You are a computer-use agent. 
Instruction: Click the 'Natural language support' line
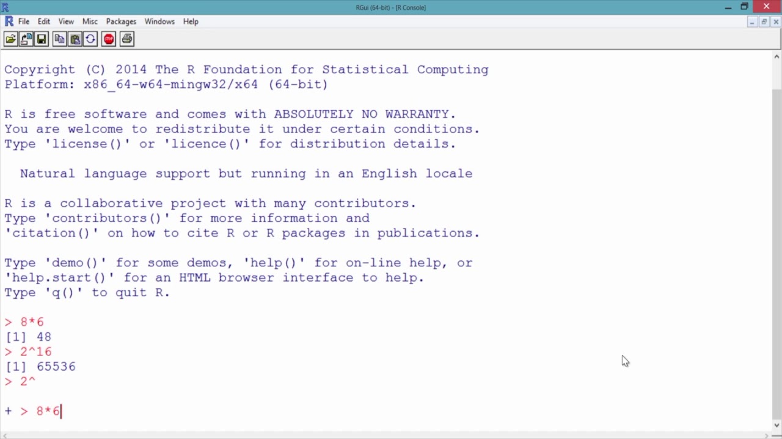(x=246, y=174)
